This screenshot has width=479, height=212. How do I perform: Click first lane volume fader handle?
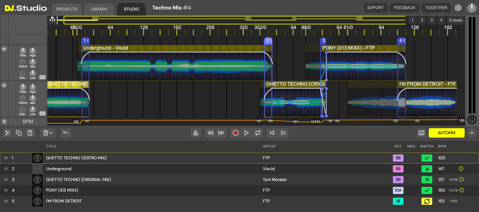(42, 77)
